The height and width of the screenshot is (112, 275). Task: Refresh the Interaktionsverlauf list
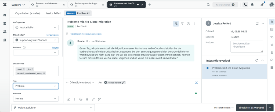pyautogui.click(x=256, y=60)
